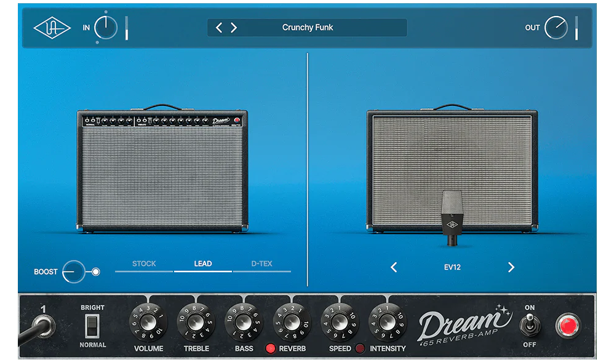Click the VOLUME knob
Image resolution: width=614 pixels, height=362 pixels.
point(148,323)
